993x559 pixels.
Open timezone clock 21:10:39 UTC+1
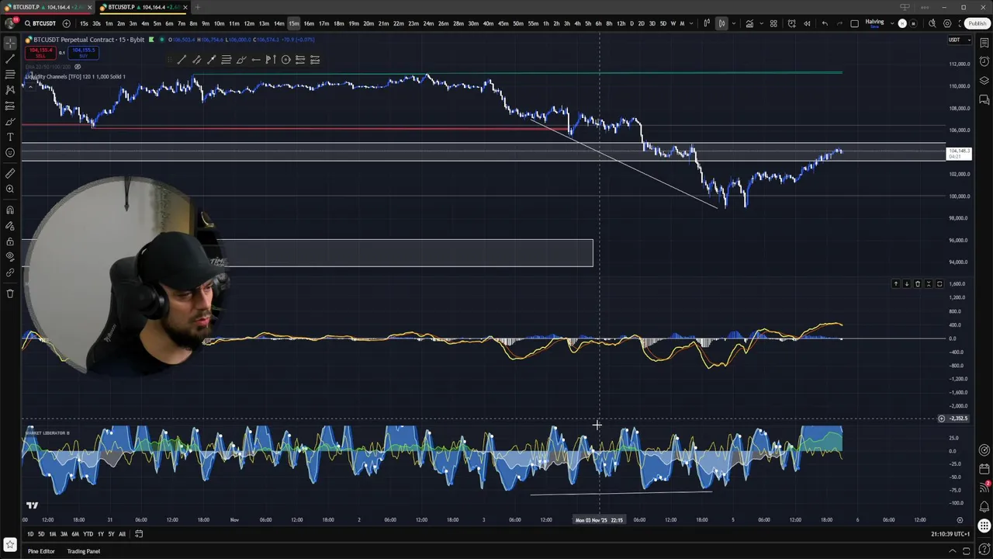coord(950,534)
